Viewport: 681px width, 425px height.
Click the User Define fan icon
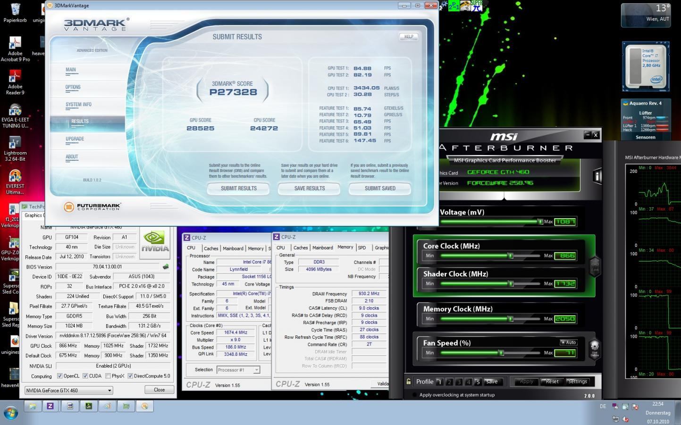pos(595,349)
